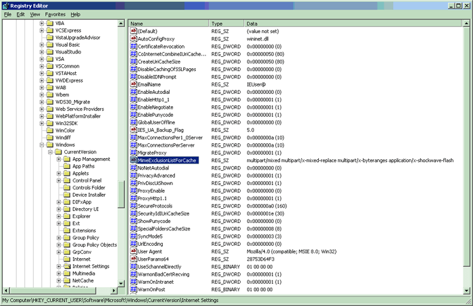Select the NetCache key in tree
Image resolution: width=473 pixels, height=306 pixels.
click(x=83, y=280)
